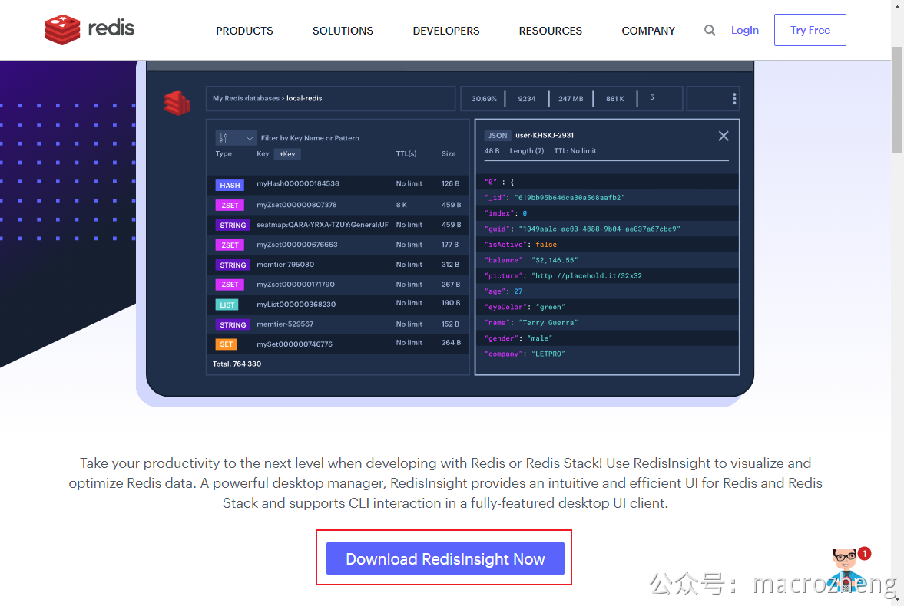Expand the filter type dropdown chevron
This screenshot has width=904, height=606.
click(x=249, y=138)
